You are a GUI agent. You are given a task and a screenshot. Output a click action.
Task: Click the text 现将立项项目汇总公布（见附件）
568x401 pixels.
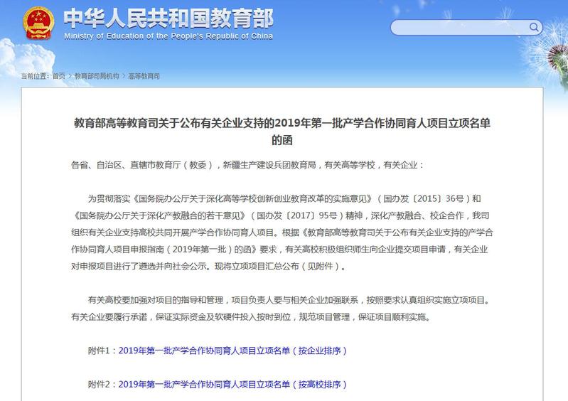[x=277, y=266]
